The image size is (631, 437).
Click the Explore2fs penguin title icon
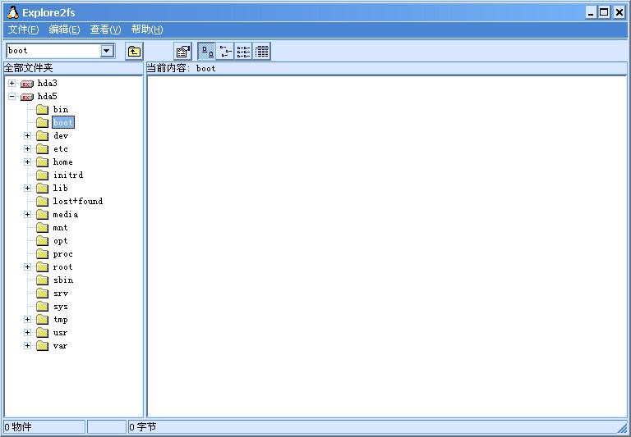pyautogui.click(x=13, y=12)
